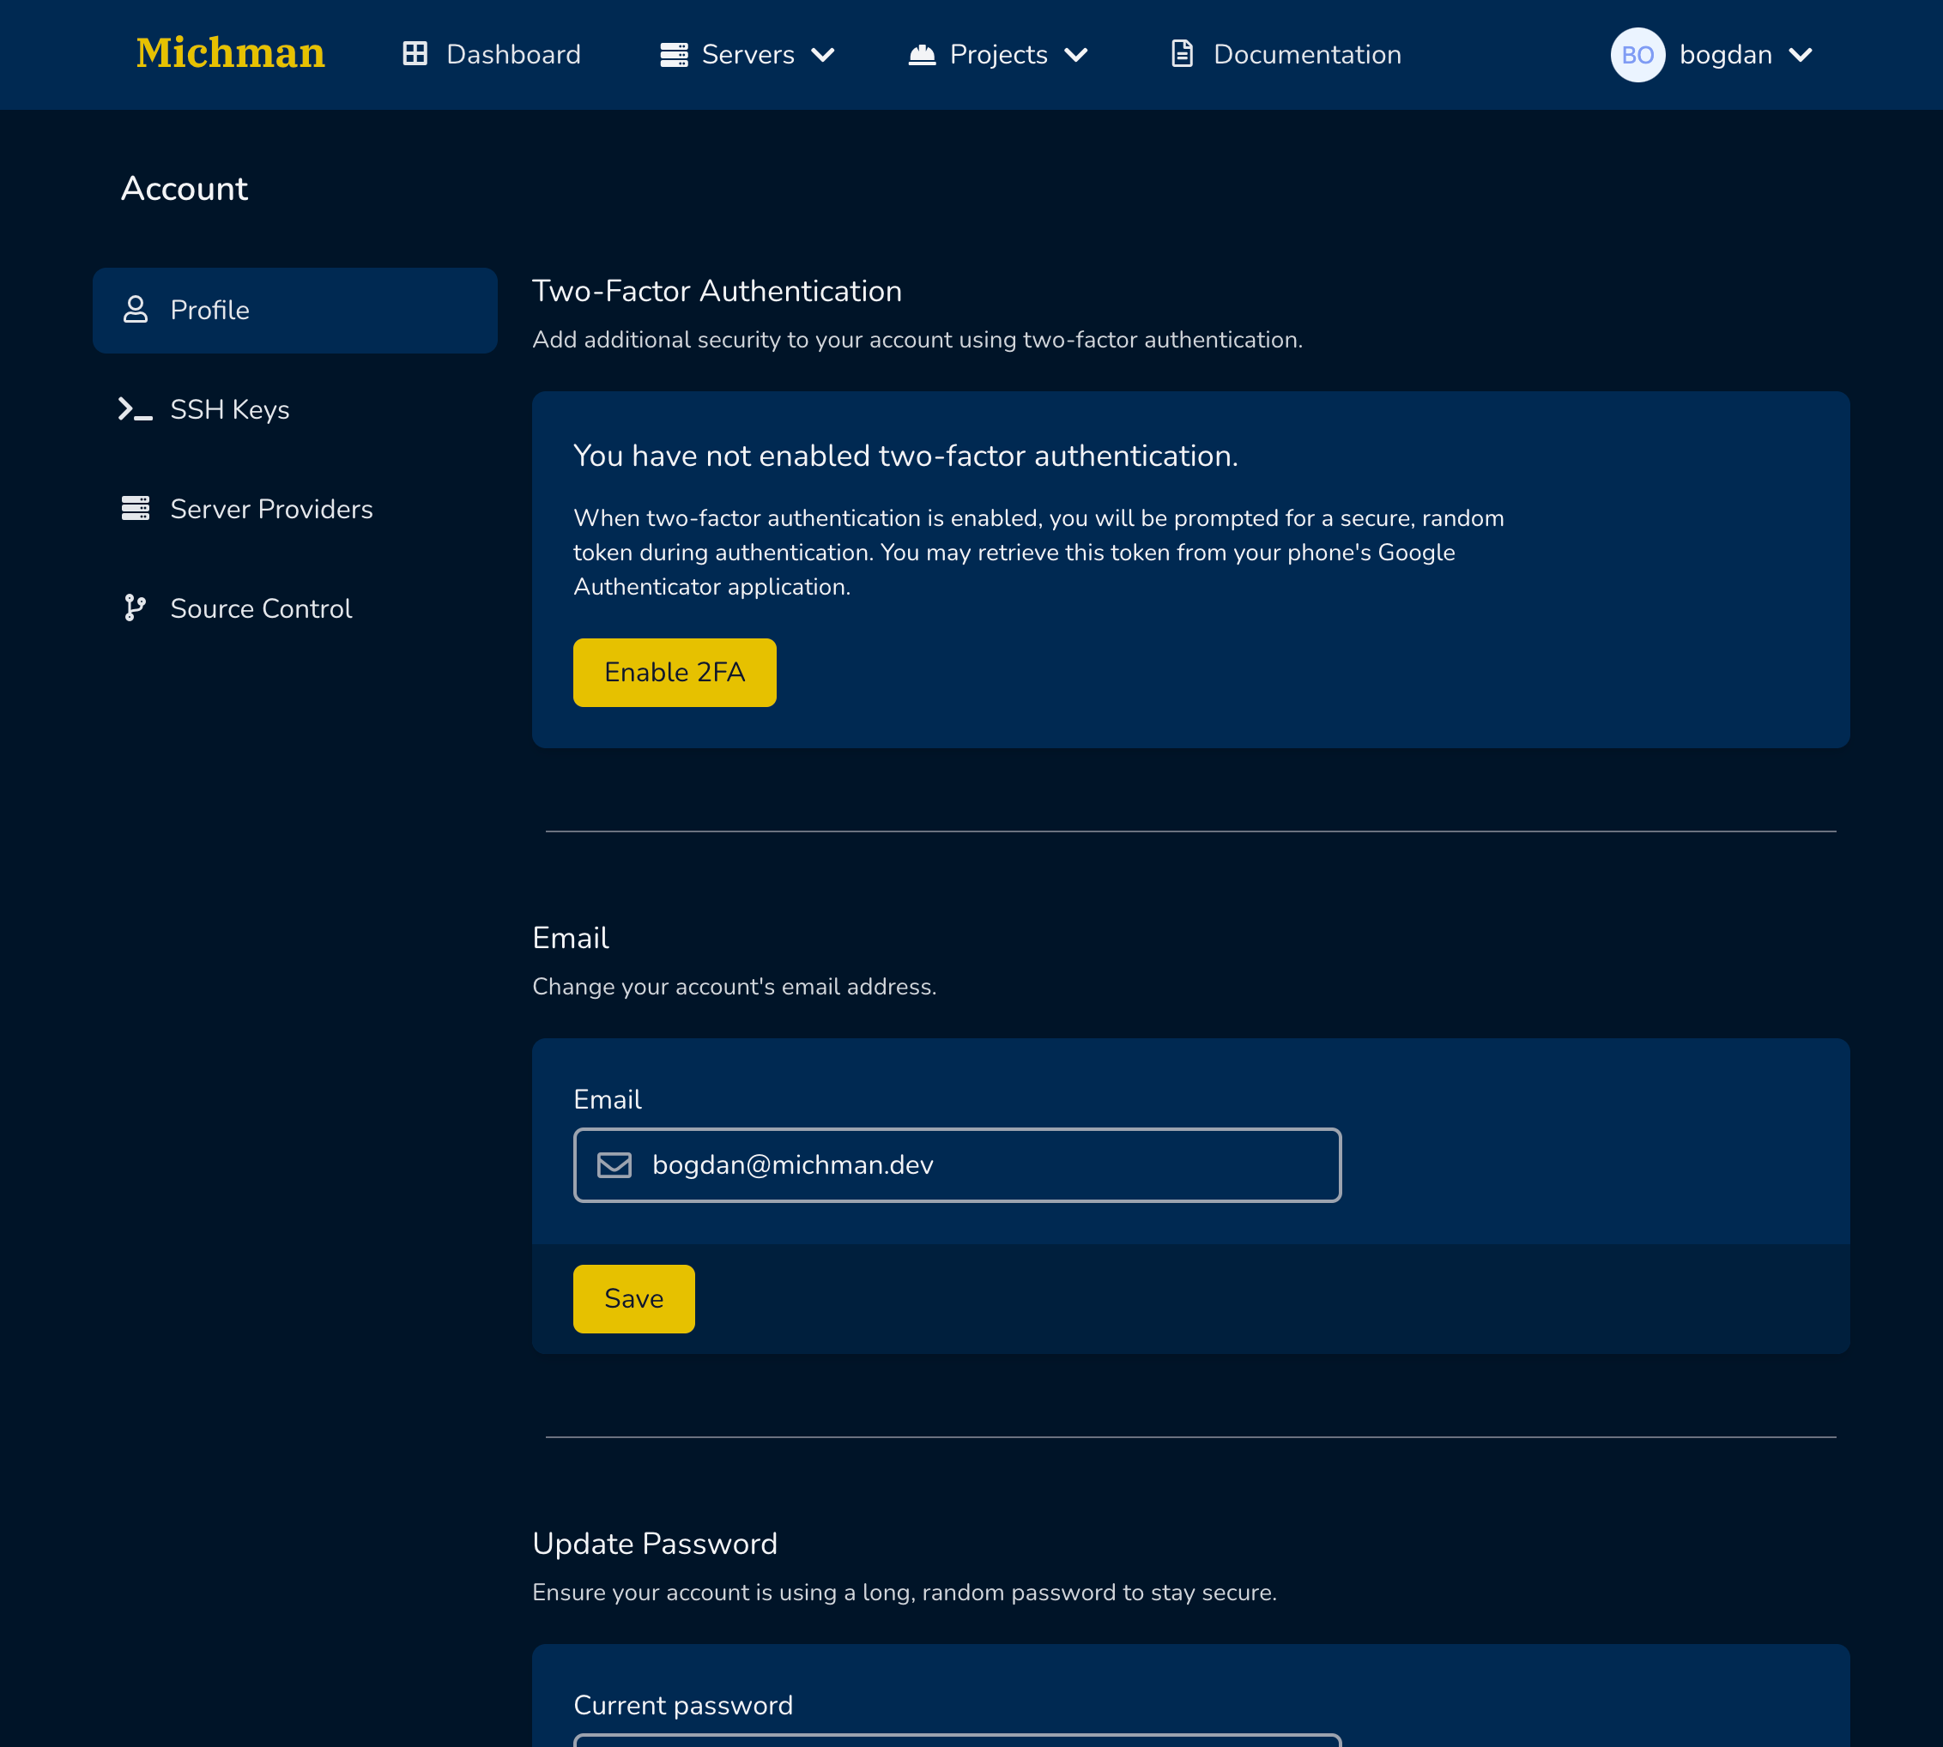Viewport: 1943px width, 1747px height.
Task: Expand the Servers dropdown chevron
Action: click(823, 55)
